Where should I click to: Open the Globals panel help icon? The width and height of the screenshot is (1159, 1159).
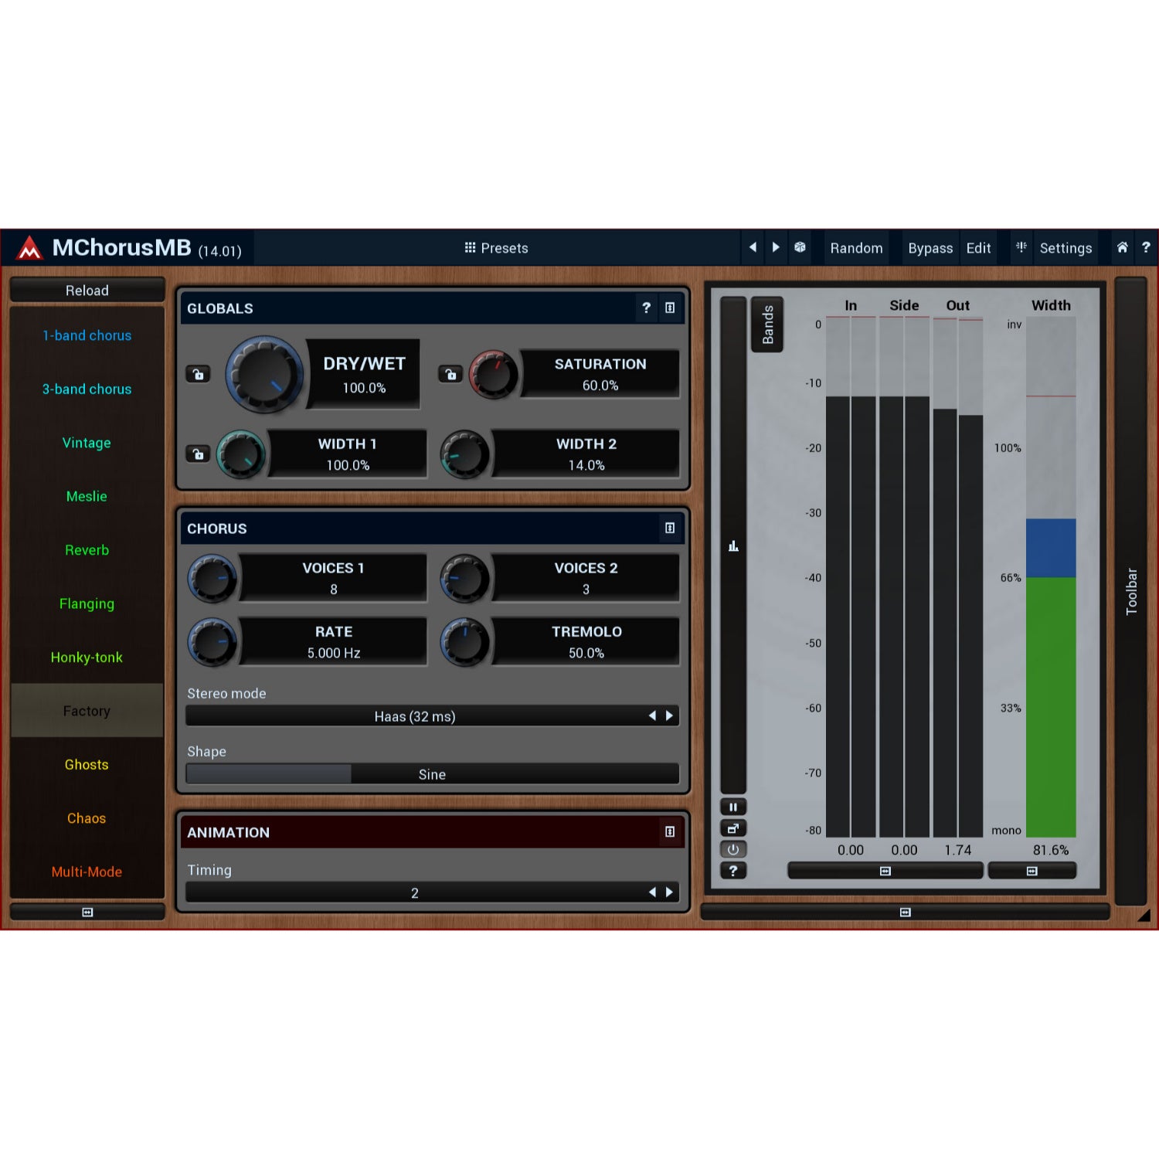(647, 308)
